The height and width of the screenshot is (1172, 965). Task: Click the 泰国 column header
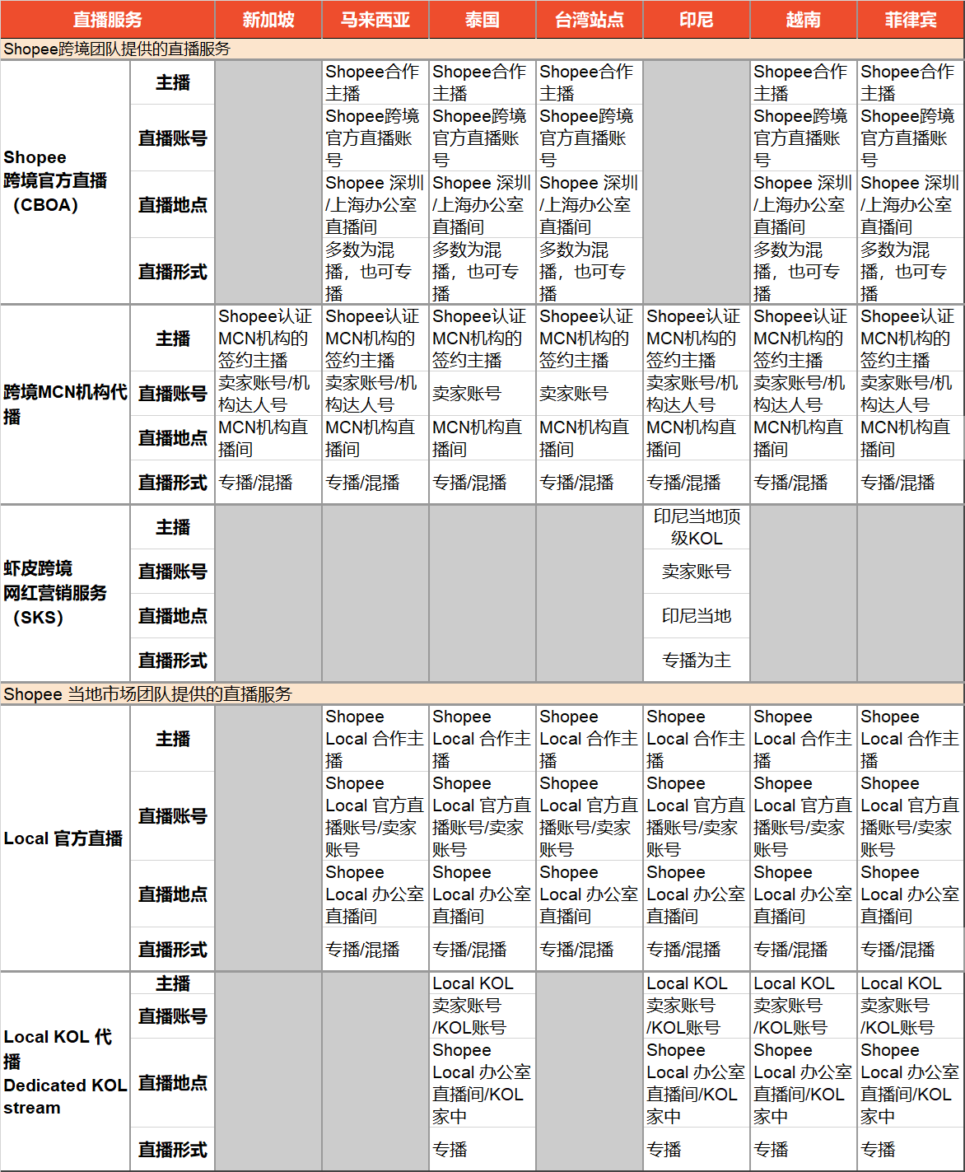[x=482, y=20]
